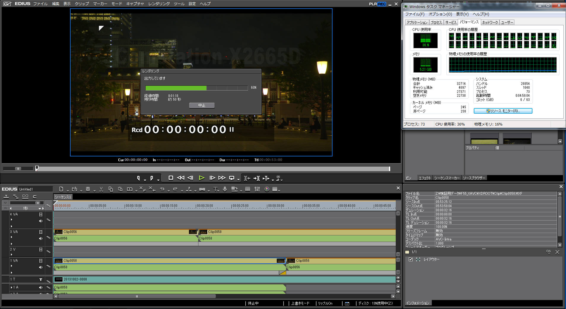Toggle video mute on track 3 VA

41,232
